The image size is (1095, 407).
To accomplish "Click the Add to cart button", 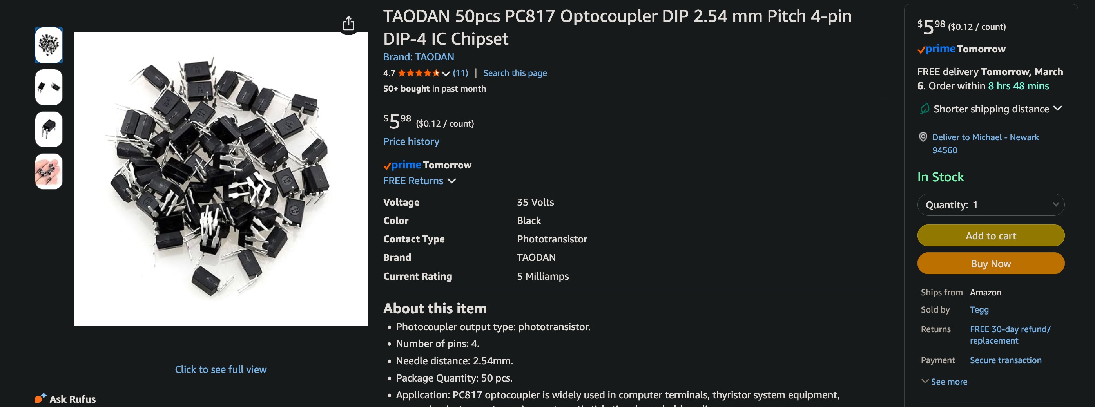I will coord(990,236).
